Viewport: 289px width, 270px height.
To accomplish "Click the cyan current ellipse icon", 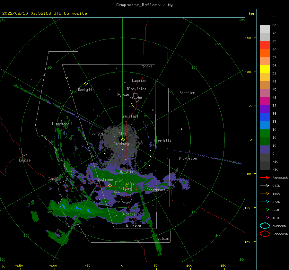I will tap(265, 226).
